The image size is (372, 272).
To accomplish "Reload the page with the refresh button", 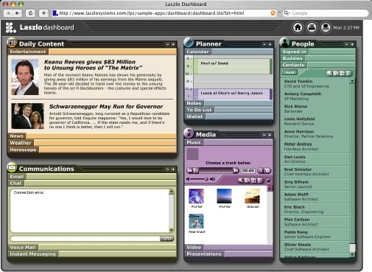I will (30, 13).
